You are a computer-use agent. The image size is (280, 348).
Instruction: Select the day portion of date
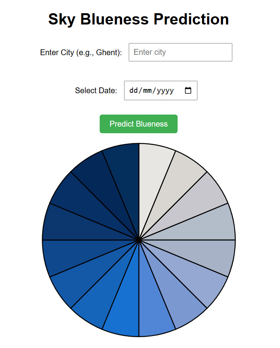coord(133,90)
